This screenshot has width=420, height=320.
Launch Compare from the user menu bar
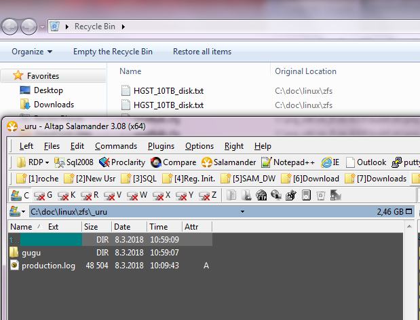(x=173, y=162)
